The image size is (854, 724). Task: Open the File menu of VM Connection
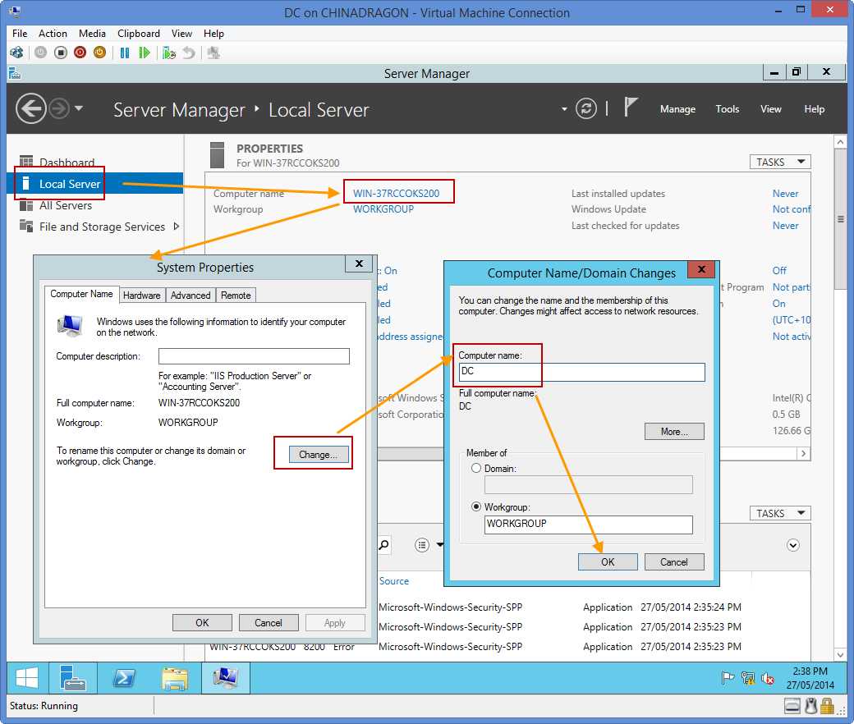(20, 33)
